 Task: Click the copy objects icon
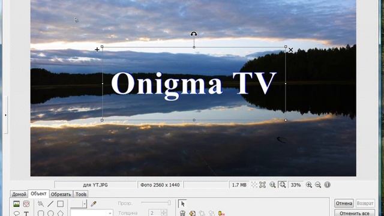tap(202, 214)
